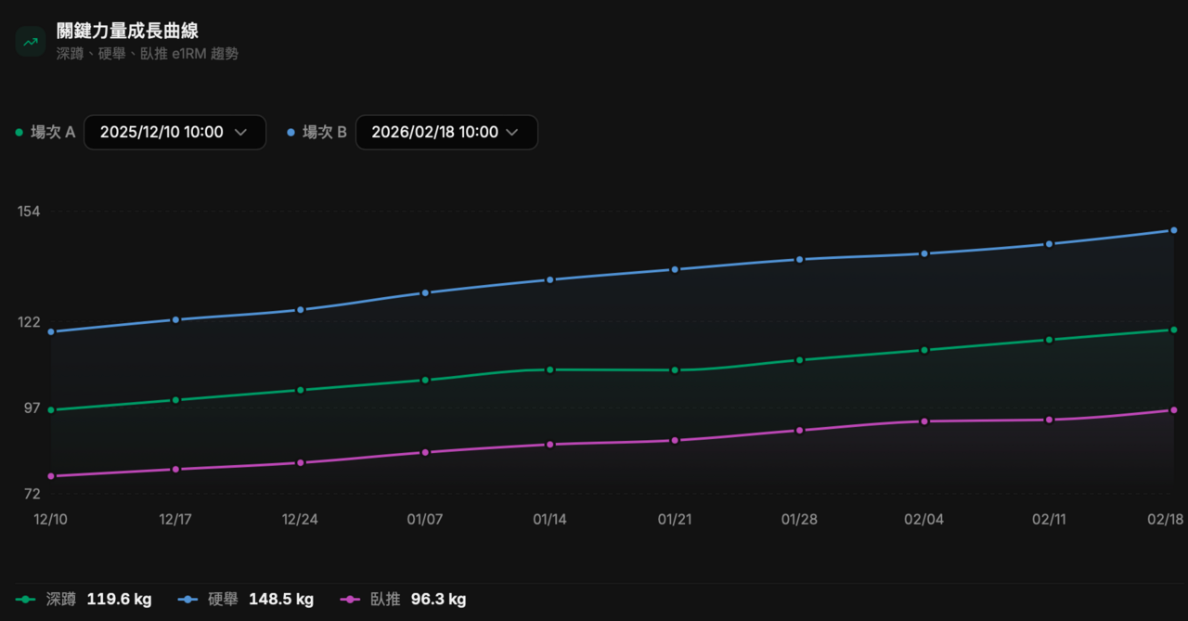
Task: Click the 關鍵力量成長曲線 chart title
Action: (127, 32)
